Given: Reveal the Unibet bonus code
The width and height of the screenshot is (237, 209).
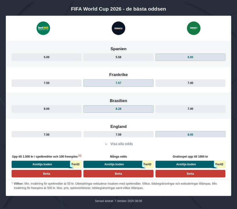Looking at the screenshot, I should tap(186, 164).
